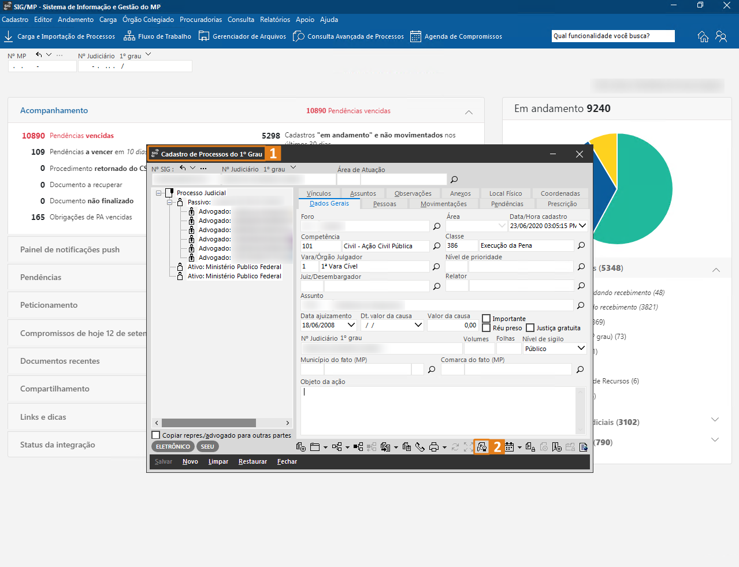Toggle the ELETRÔNICO pill button
The image size is (739, 567).
click(173, 447)
